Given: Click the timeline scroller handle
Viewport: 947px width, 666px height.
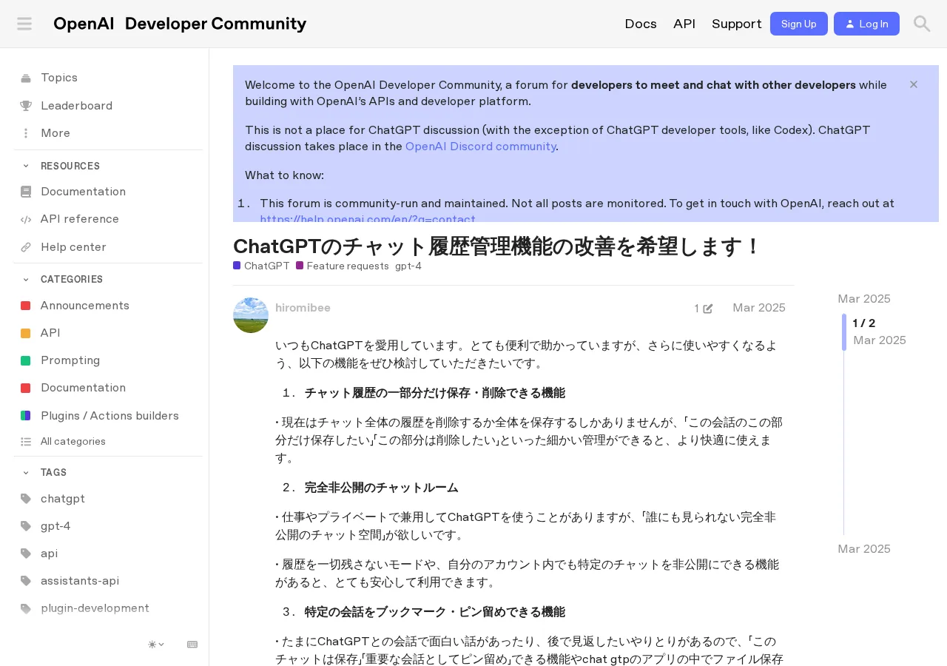Looking at the screenshot, I should point(844,332).
